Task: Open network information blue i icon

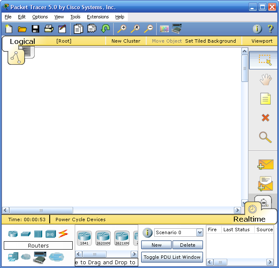Action: [257, 29]
